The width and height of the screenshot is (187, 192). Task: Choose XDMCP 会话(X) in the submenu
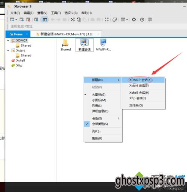tap(143, 80)
